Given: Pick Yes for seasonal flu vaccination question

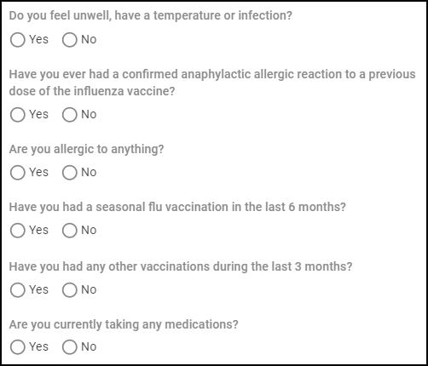Looking at the screenshot, I should point(18,231).
